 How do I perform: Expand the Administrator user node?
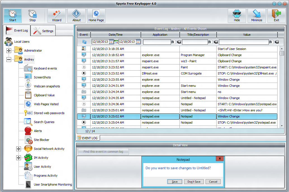(x=9, y=51)
